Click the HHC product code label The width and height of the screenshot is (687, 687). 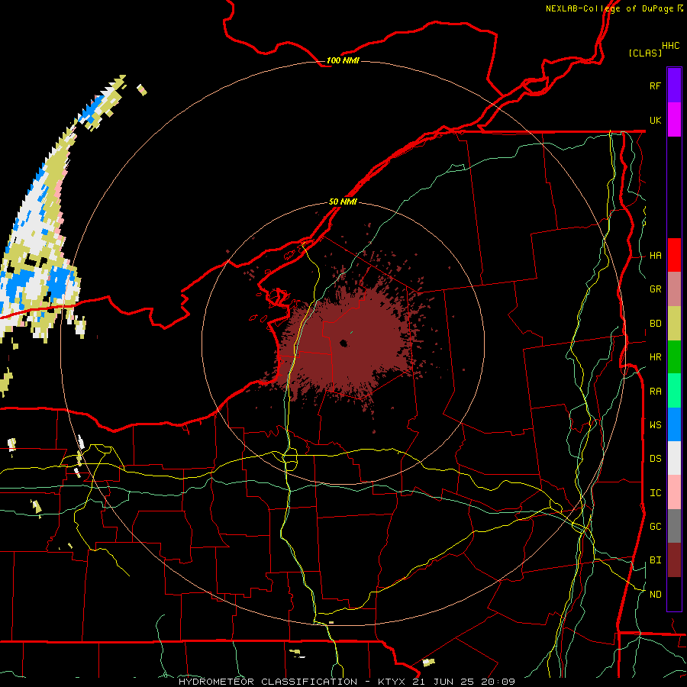pos(671,46)
